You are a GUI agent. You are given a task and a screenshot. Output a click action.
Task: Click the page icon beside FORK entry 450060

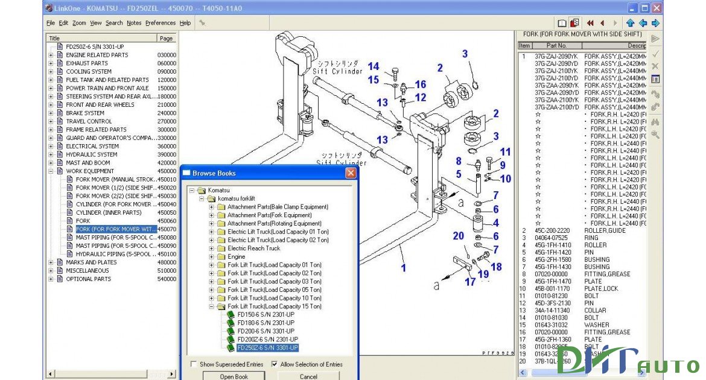click(70, 221)
